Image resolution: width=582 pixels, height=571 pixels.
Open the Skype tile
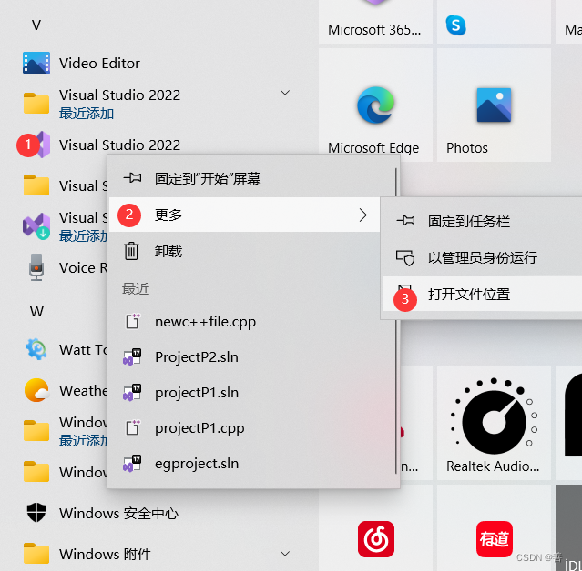tap(494, 22)
